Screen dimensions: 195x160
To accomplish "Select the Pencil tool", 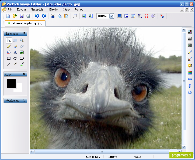I will tap(9, 46).
